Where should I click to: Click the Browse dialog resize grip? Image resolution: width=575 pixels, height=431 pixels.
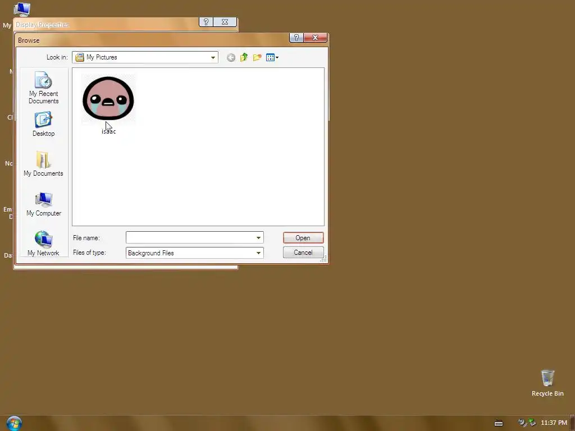tap(323, 259)
